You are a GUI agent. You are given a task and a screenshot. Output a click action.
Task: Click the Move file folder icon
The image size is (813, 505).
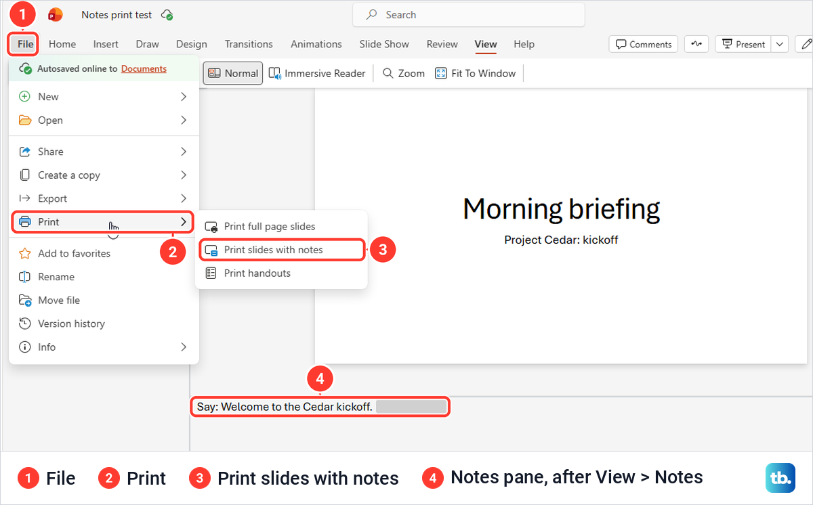click(x=25, y=300)
